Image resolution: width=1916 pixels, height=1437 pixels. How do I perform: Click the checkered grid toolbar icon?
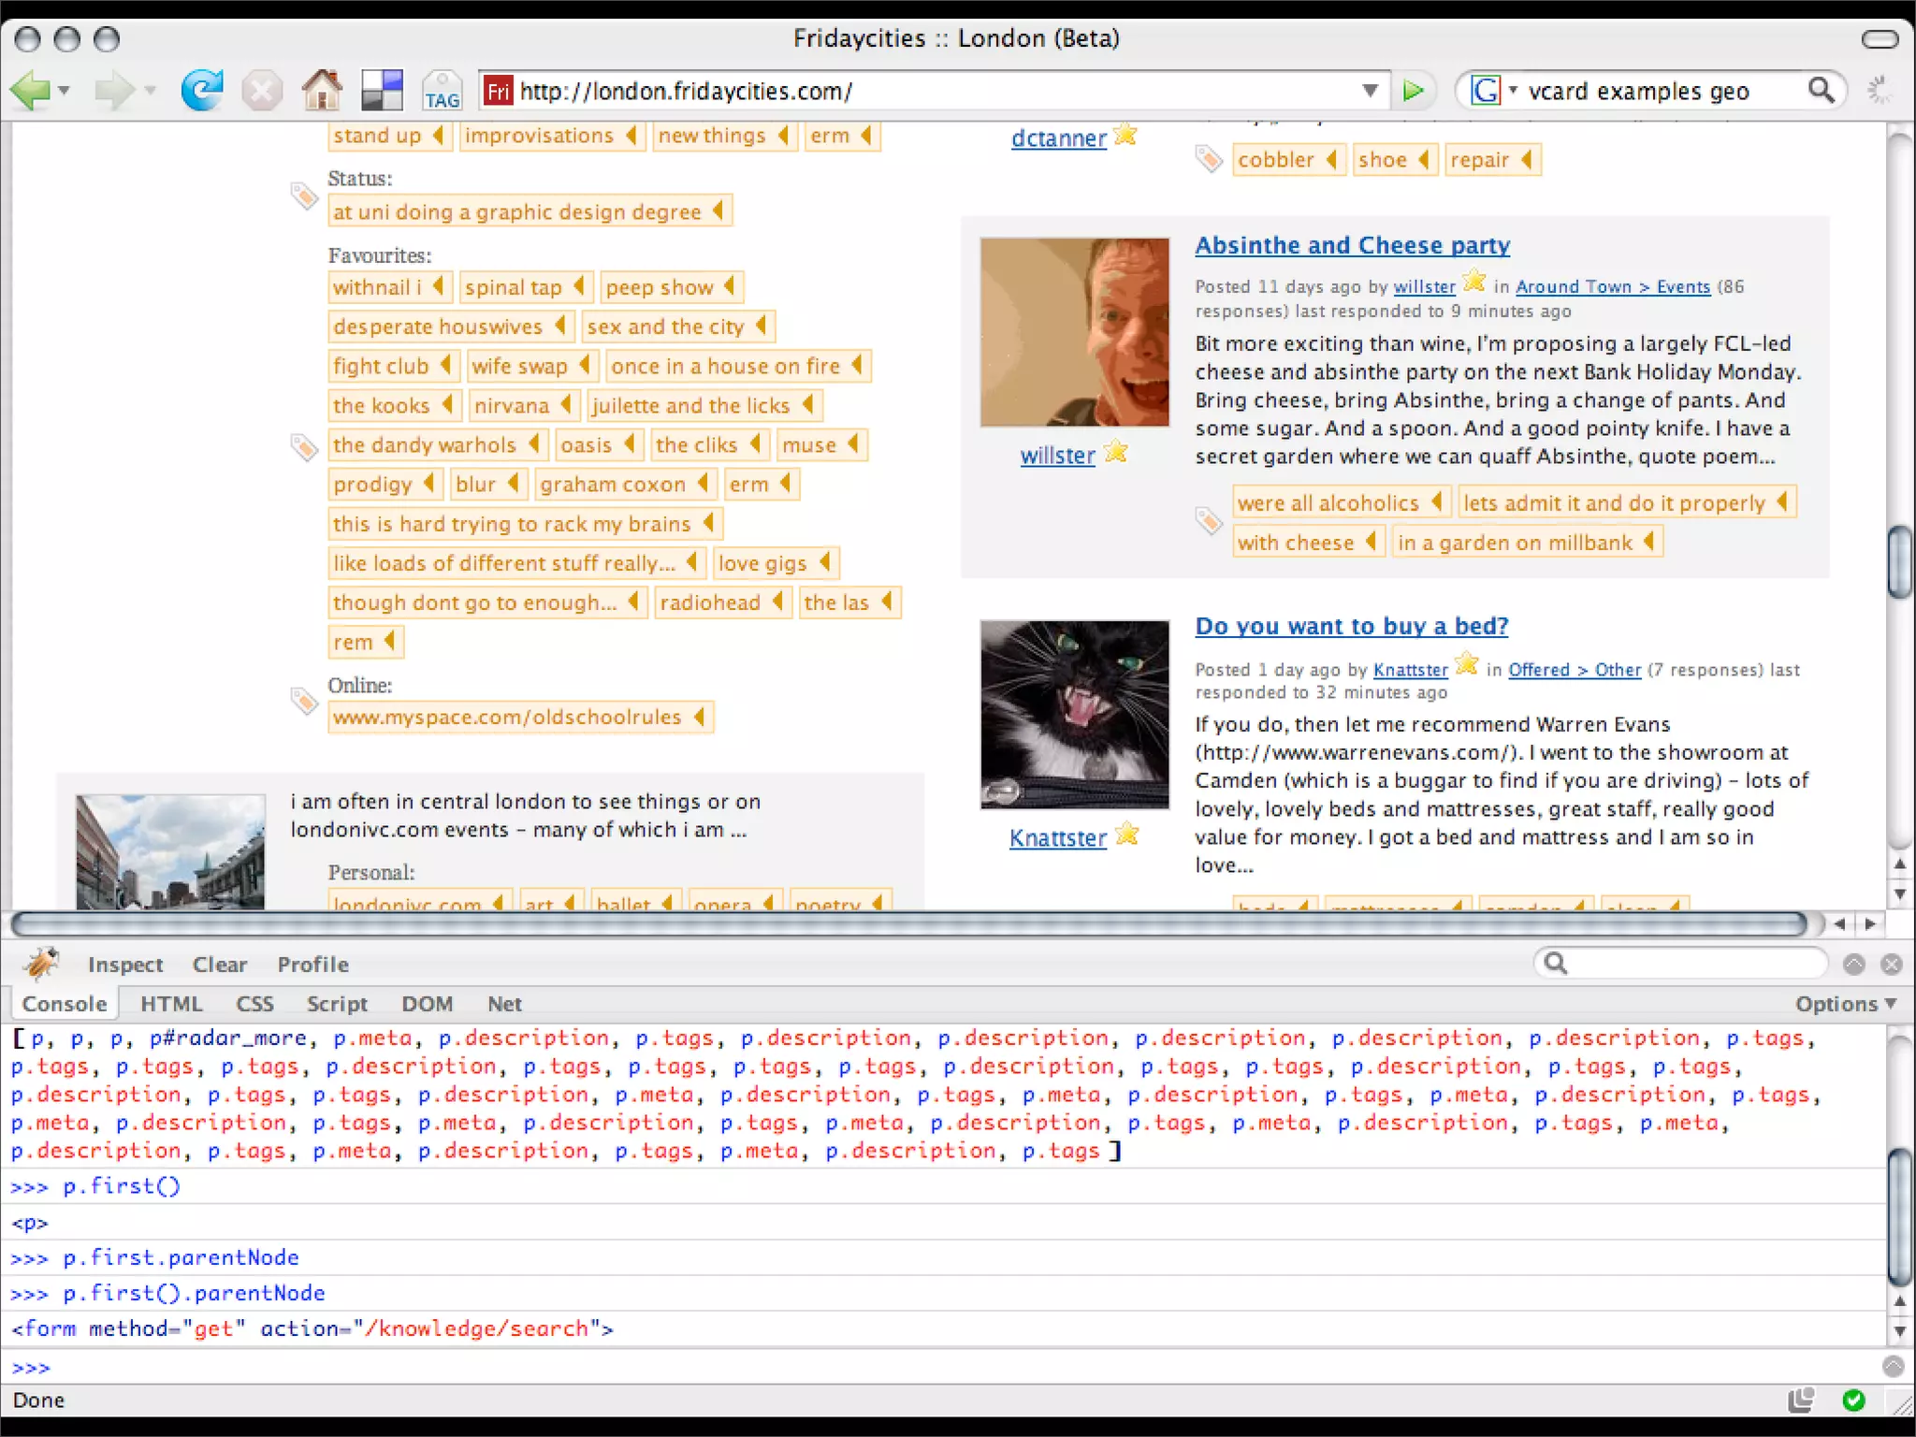coord(382,91)
